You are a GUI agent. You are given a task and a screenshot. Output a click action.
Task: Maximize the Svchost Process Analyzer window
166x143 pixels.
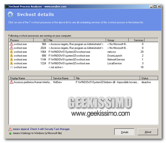coord(155,6)
